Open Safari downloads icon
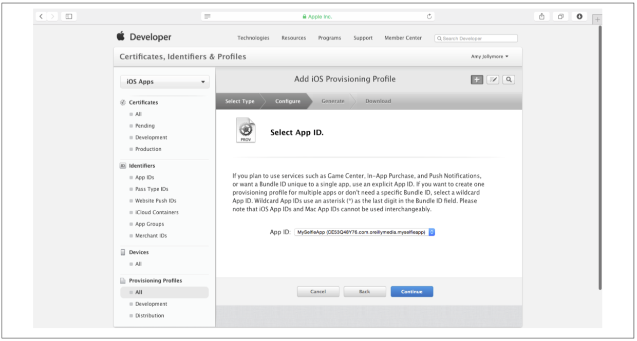Screen dimensions: 637x341 click(579, 16)
